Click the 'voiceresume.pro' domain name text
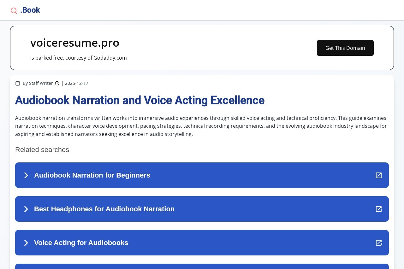Screen dimensions: 404x269 point(75,43)
